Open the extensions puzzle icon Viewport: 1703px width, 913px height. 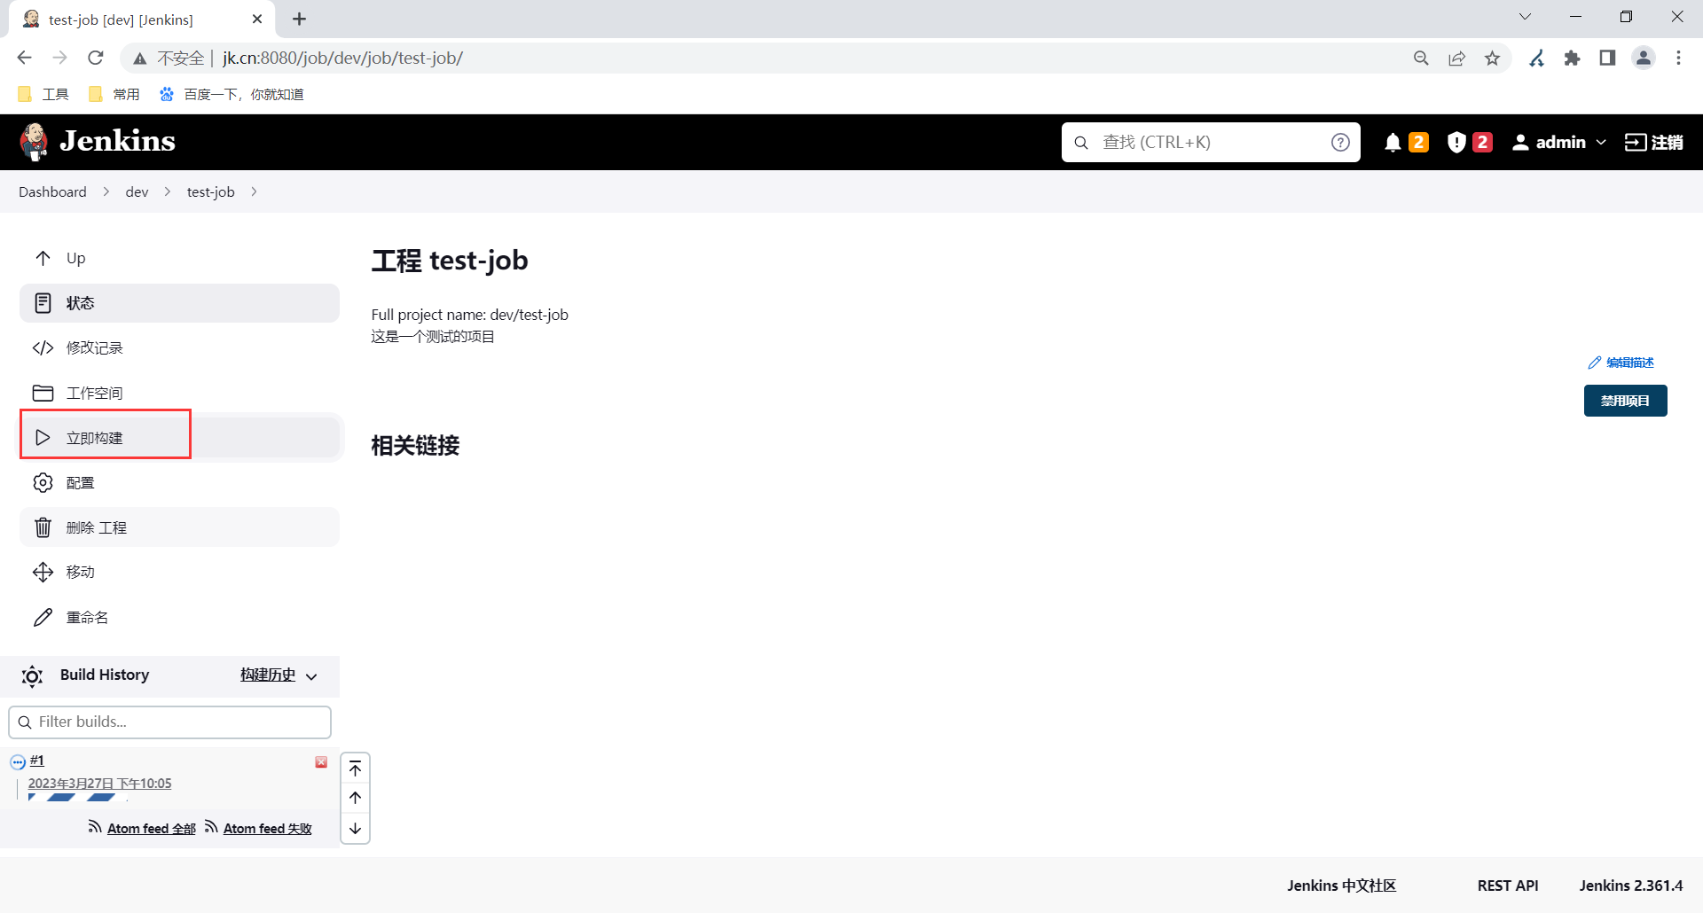coord(1572,58)
